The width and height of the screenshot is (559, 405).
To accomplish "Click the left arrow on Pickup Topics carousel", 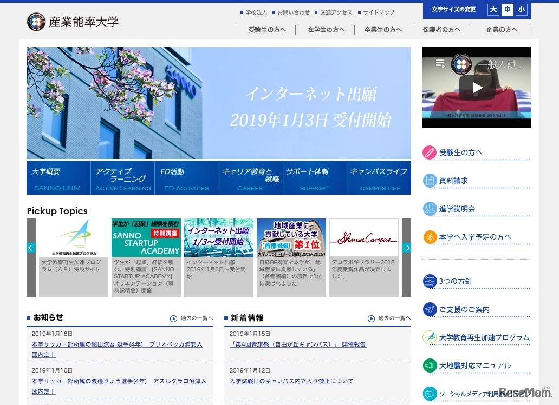I will click(x=30, y=248).
